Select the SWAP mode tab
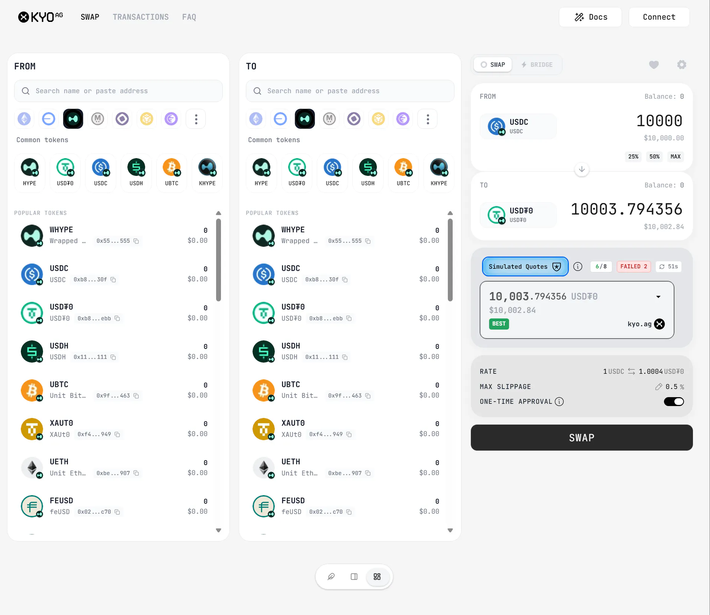This screenshot has width=710, height=615. tap(493, 65)
